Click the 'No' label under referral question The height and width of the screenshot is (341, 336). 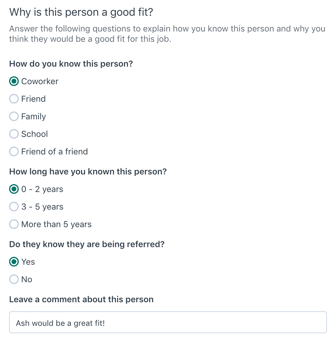coord(27,279)
